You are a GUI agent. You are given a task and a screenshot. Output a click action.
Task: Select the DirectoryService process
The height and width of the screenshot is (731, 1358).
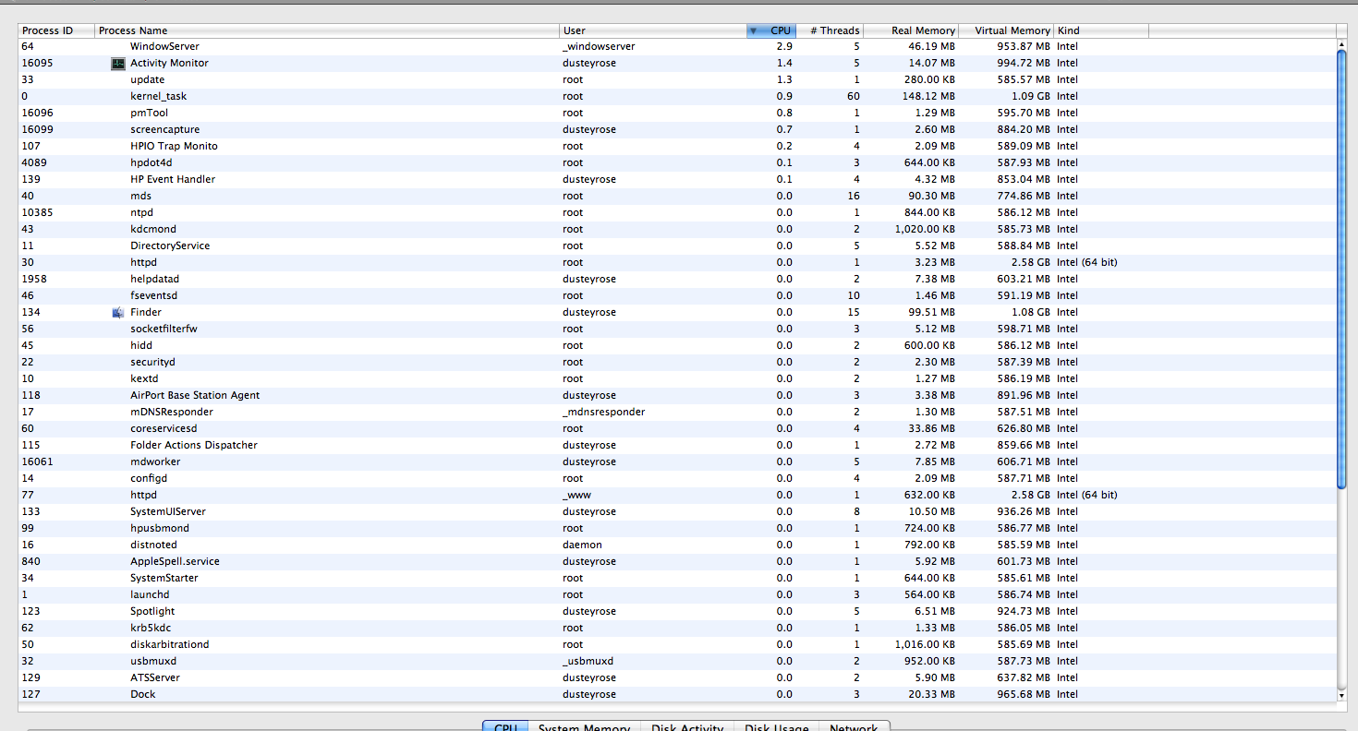tap(677, 246)
